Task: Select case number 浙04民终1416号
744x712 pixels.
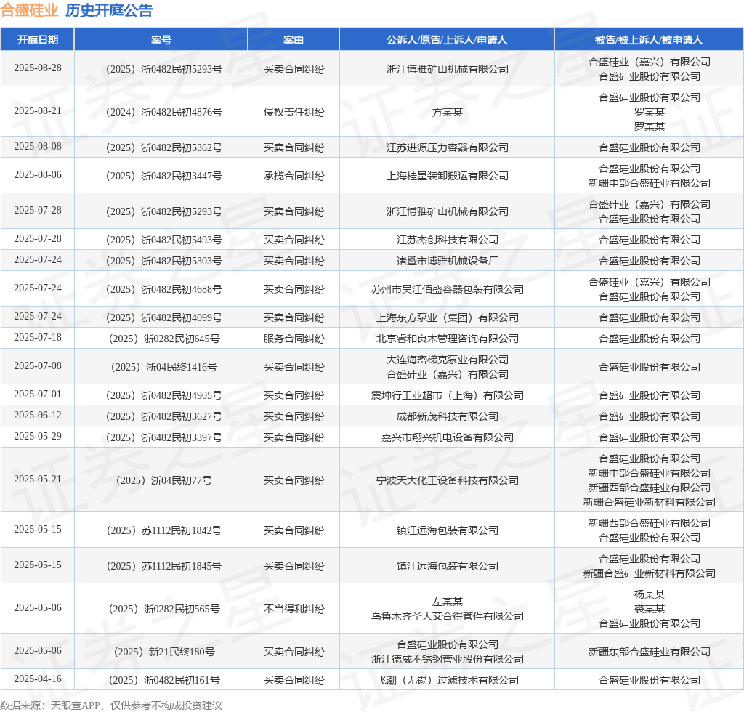Action: pyautogui.click(x=163, y=367)
